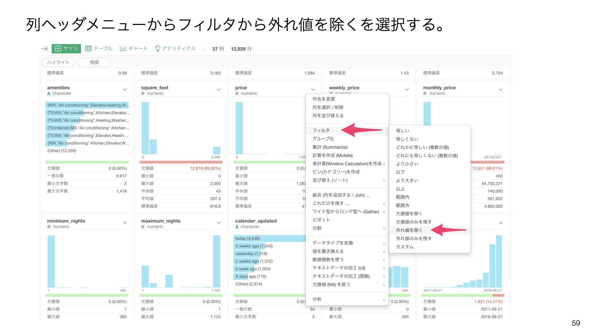Click the tallest histogram bar in square_feet
The height and width of the screenshot is (331, 589).
[145, 128]
